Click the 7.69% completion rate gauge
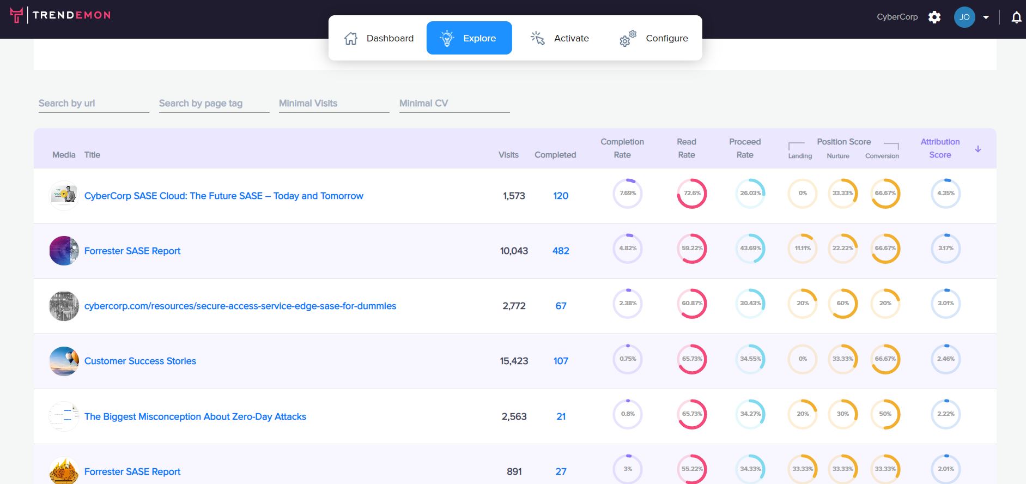This screenshot has height=484, width=1026. pyautogui.click(x=628, y=193)
